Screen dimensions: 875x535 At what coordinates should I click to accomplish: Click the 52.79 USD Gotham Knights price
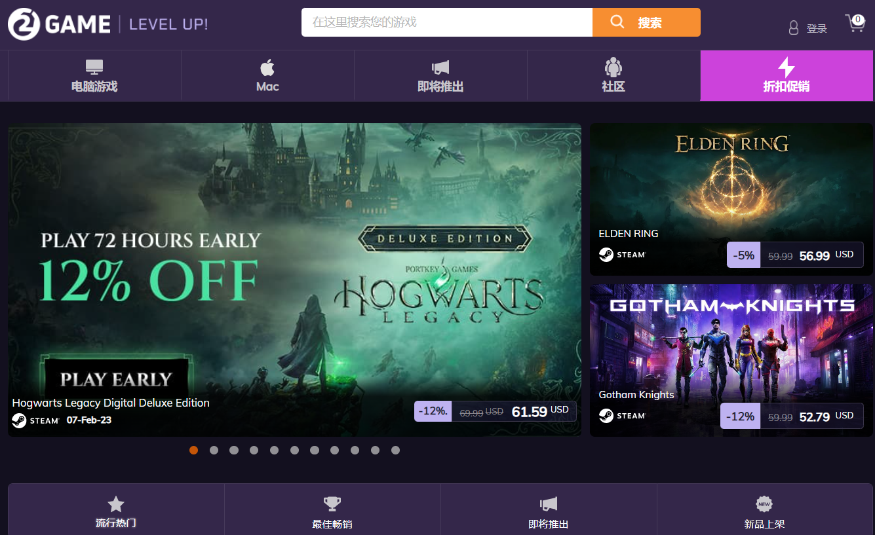(x=826, y=416)
